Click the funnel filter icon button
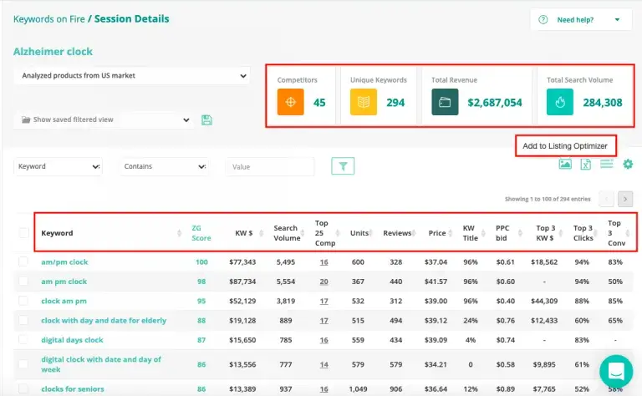The width and height of the screenshot is (642, 396). tap(343, 166)
